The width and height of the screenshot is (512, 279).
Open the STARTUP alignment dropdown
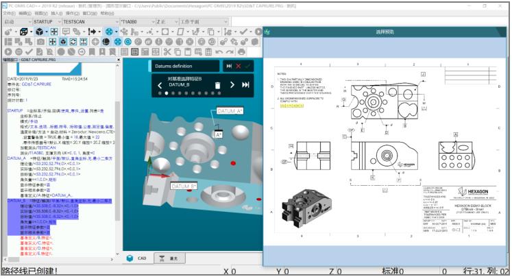tap(58, 22)
